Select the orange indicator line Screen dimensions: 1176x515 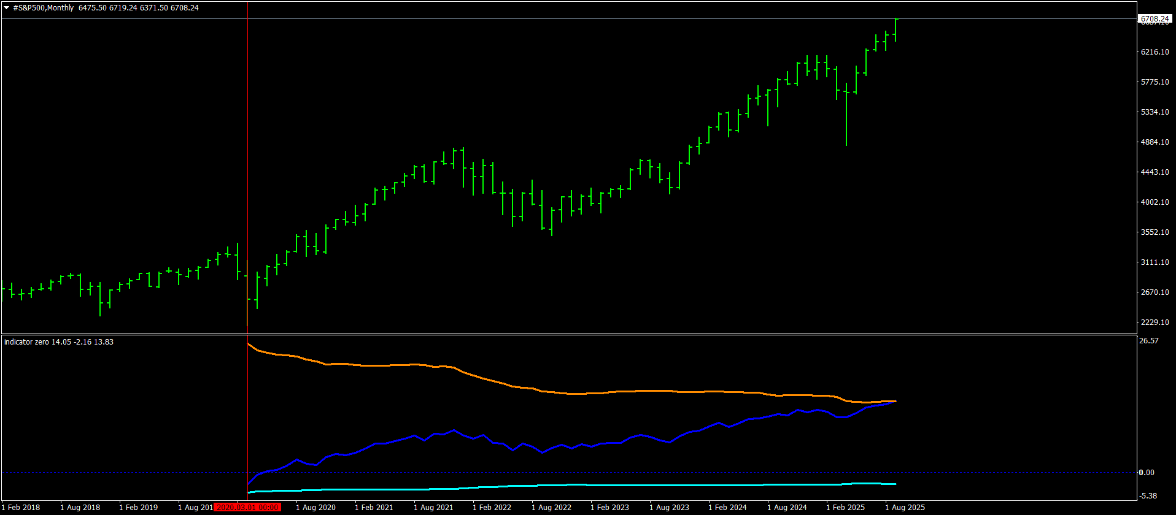point(393,365)
